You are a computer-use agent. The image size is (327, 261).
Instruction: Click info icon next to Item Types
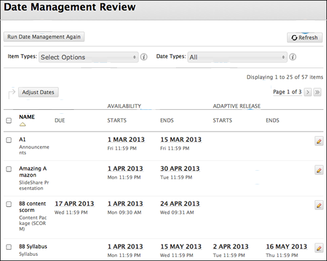click(144, 57)
